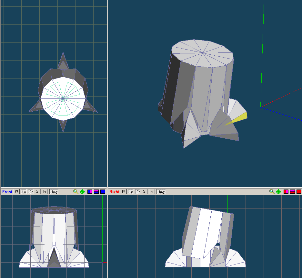Image resolution: width=302 pixels, height=278 pixels.
Task: Select vertical split layout icon in Right view
Action: tap(286, 191)
